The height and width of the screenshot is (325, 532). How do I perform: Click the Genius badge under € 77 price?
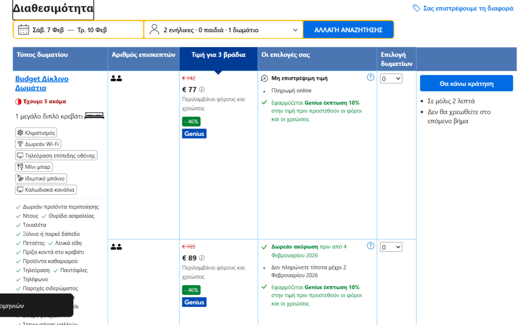tap(194, 134)
